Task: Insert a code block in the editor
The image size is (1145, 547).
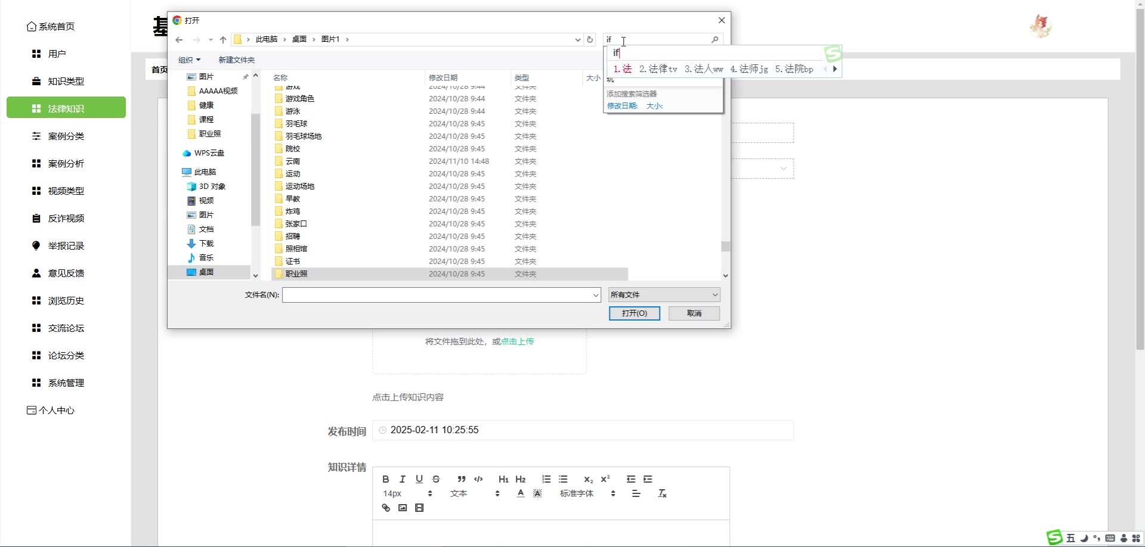Action: tap(478, 479)
